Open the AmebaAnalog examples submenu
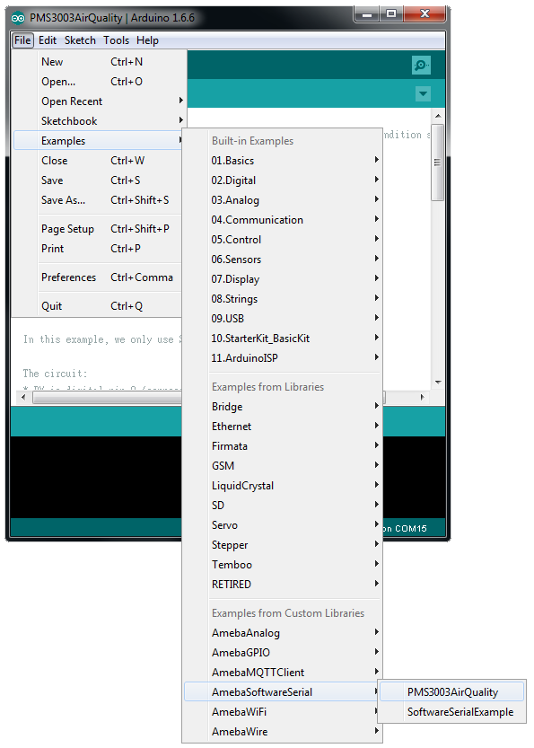This screenshot has height=748, width=534. [283, 633]
